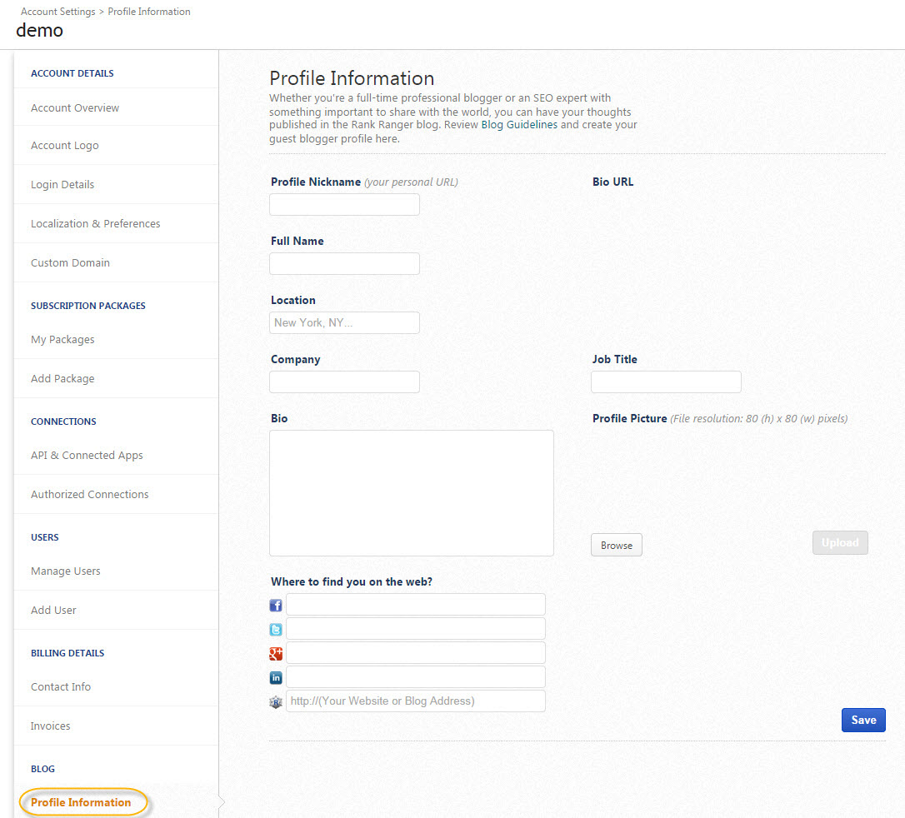Click the website globe icon
The height and width of the screenshot is (818, 905).
[276, 702]
